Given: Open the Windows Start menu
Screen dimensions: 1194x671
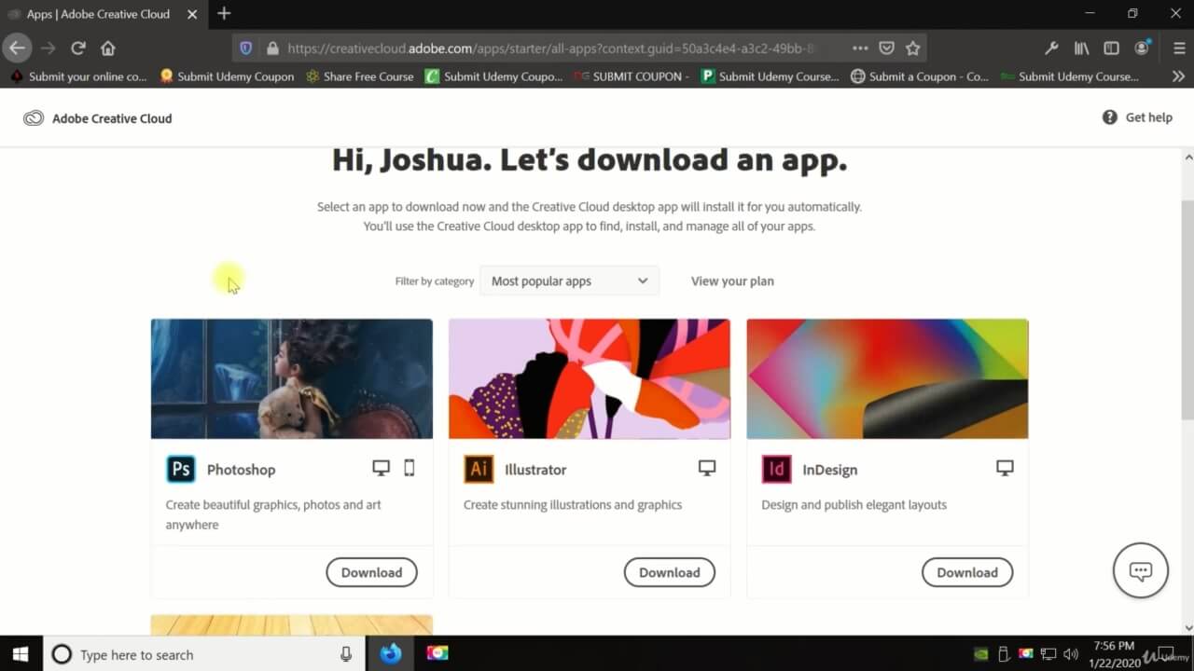Looking at the screenshot, I should pyautogui.click(x=21, y=654).
